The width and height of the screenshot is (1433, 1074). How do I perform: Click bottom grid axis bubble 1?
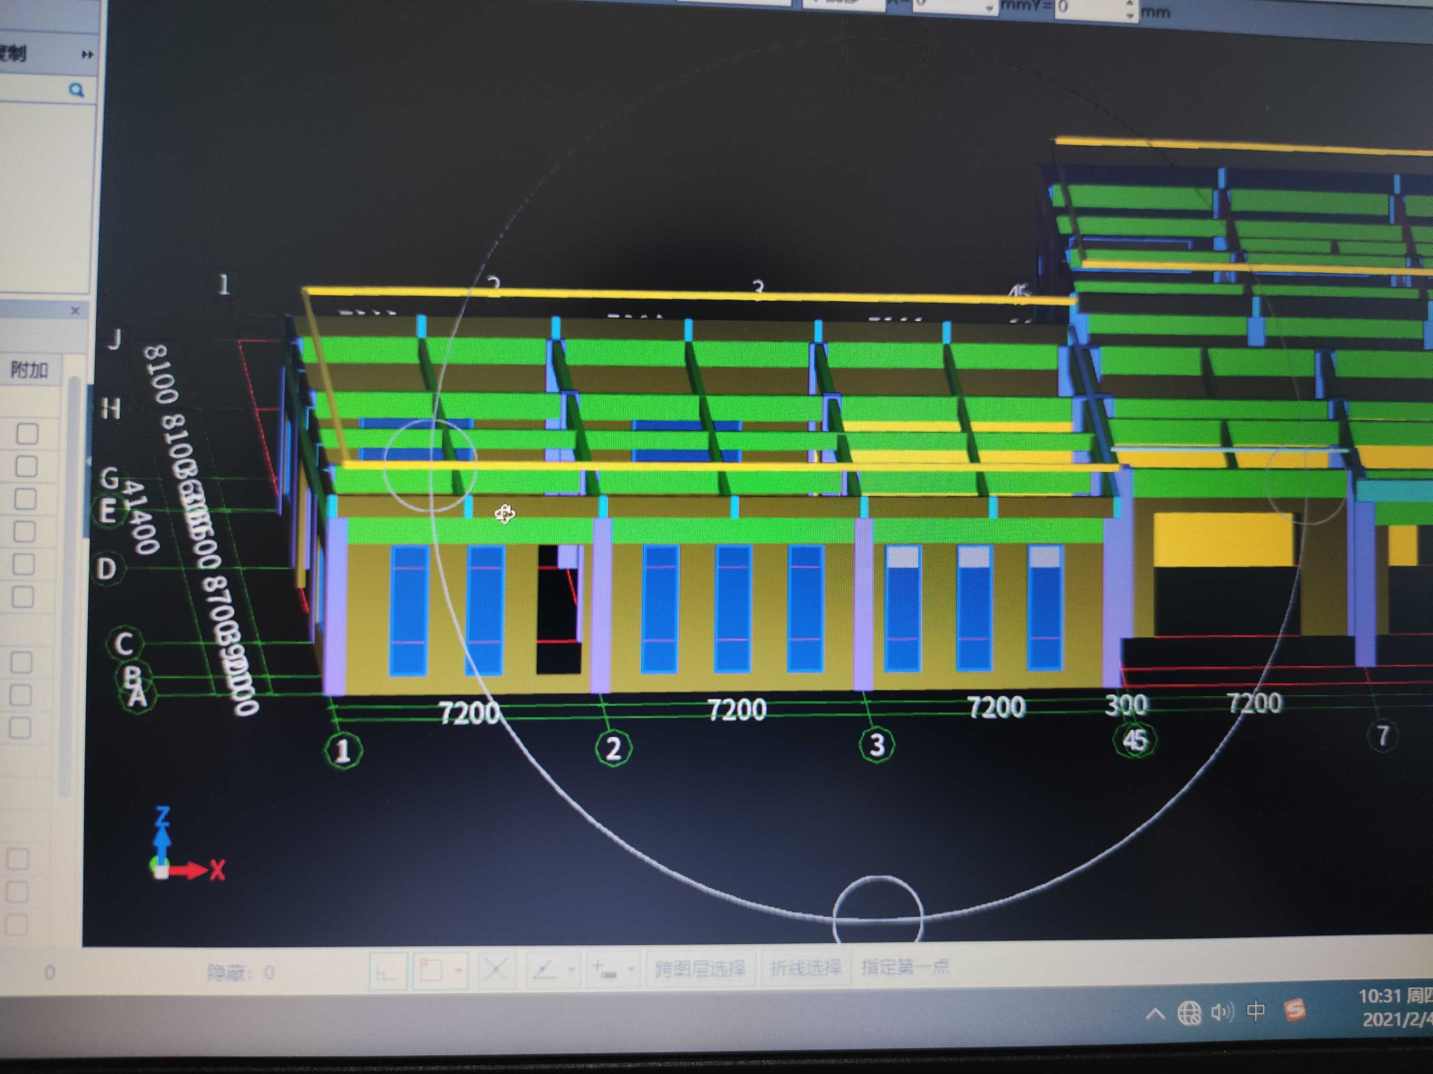coord(343,750)
